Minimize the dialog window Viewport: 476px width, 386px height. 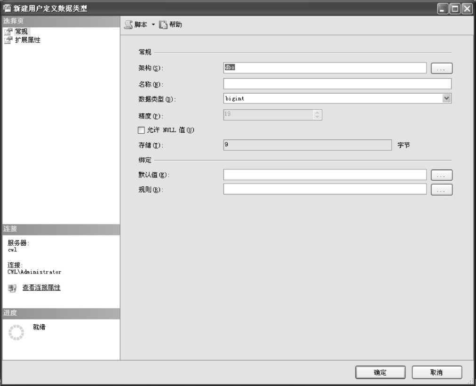pos(443,9)
